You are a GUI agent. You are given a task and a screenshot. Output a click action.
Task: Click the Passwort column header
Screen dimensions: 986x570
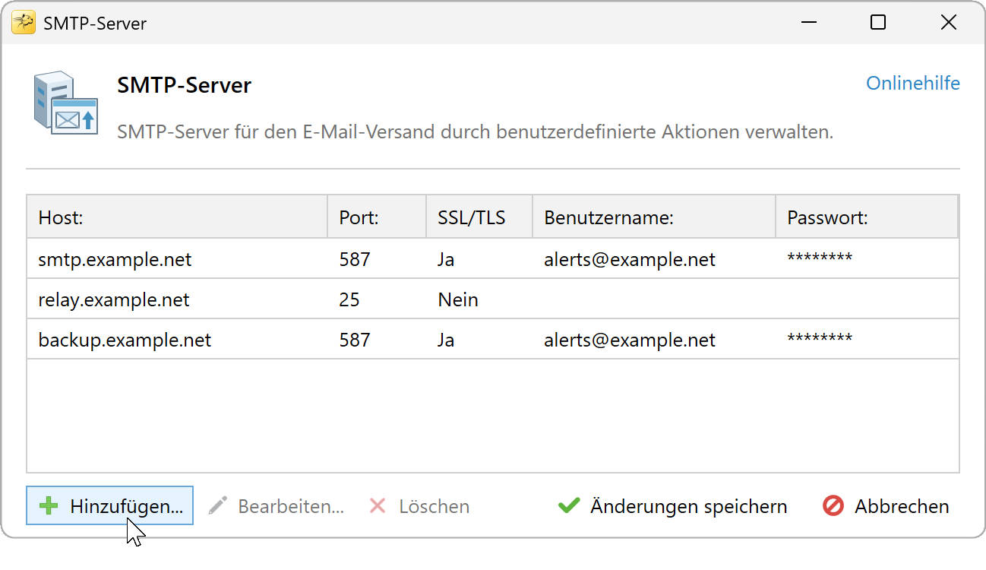[x=867, y=218]
